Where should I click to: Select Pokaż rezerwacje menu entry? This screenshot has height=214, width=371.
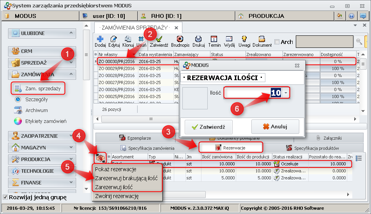coord(116,169)
